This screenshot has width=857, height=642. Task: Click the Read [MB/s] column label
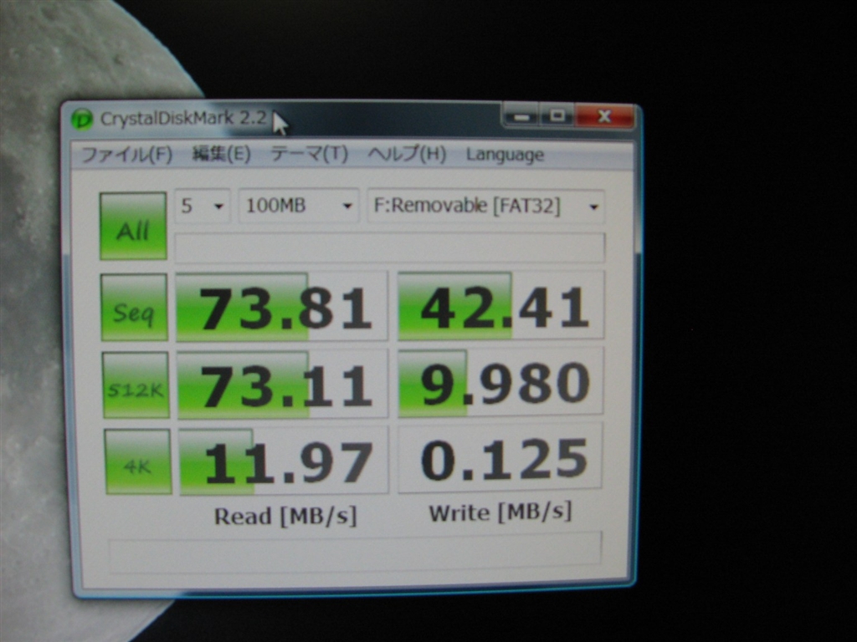(x=285, y=517)
